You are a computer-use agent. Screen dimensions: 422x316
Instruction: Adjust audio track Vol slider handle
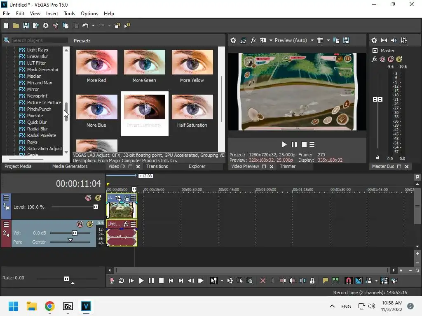coord(75,233)
